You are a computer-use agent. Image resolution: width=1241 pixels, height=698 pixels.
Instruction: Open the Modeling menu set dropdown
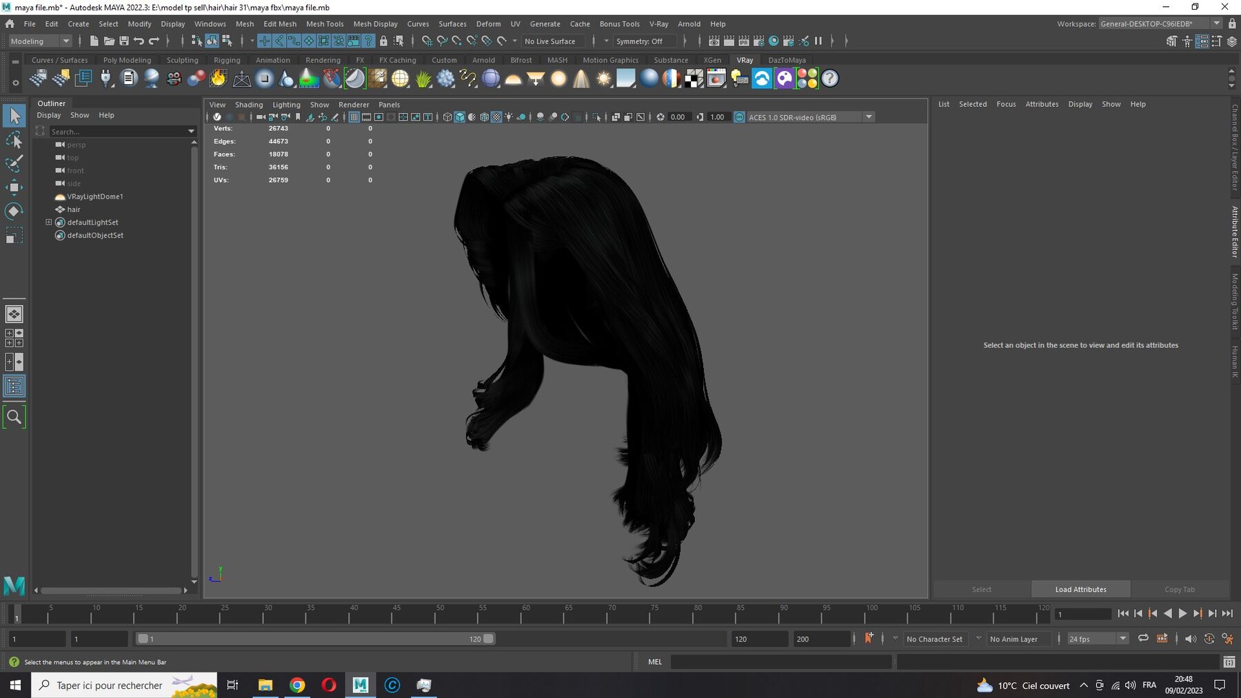coord(40,41)
